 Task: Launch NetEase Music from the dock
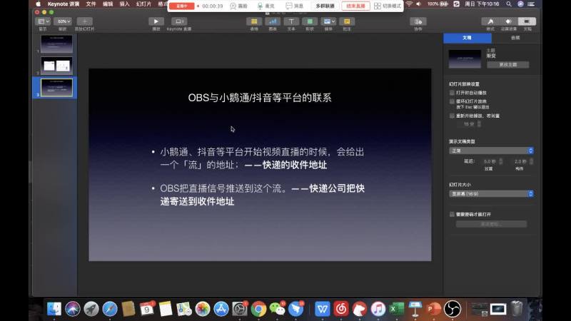[x=341, y=309]
